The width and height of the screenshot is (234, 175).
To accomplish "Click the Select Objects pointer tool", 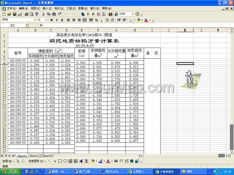I will click(18, 161).
